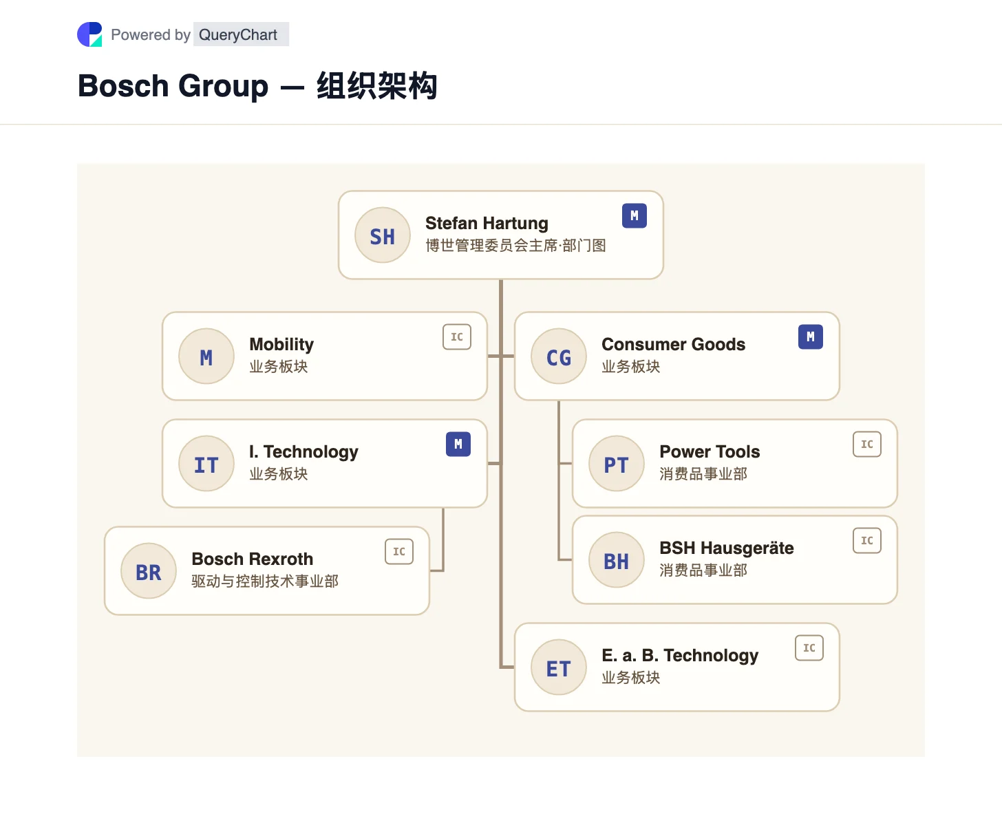Screen dimensions: 1002x834
Task: Click the I. Technology name text
Action: (x=303, y=451)
